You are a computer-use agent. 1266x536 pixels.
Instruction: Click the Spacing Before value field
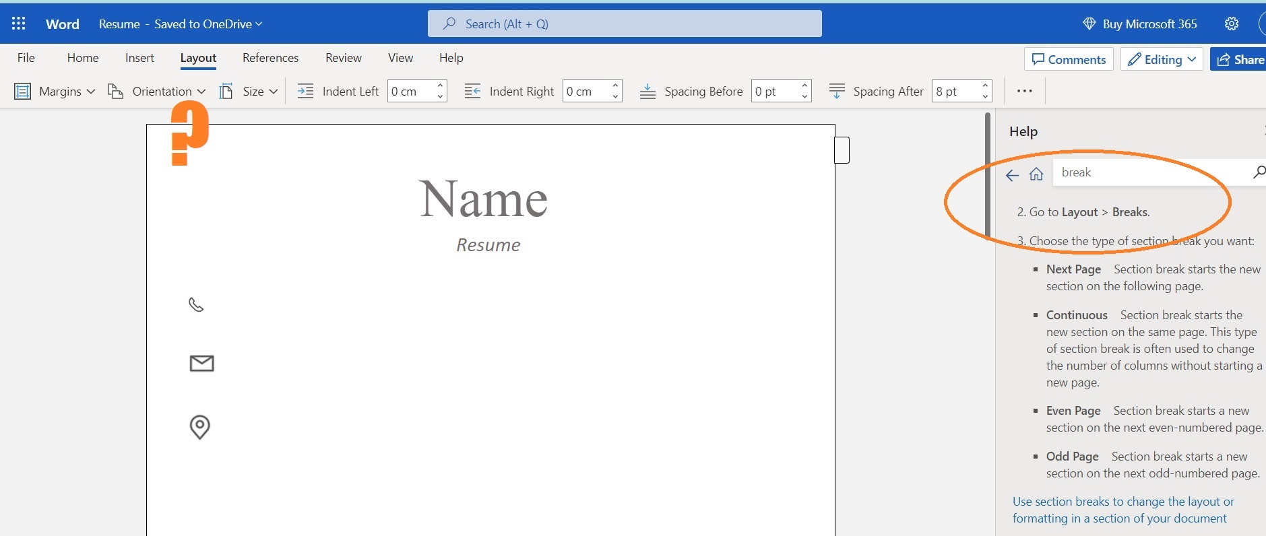[776, 91]
